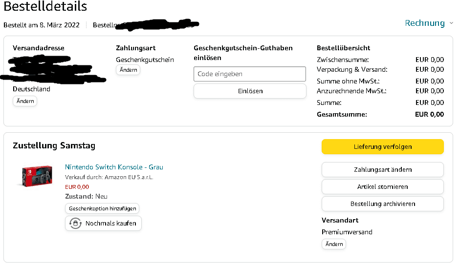The image size is (460, 266).
Task: Click Ändern below Geschenkgutschein payment
Action: pos(128,70)
